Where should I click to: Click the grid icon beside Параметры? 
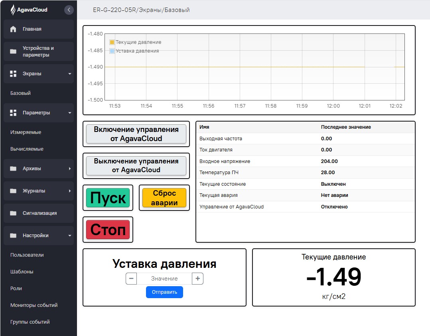click(x=13, y=113)
